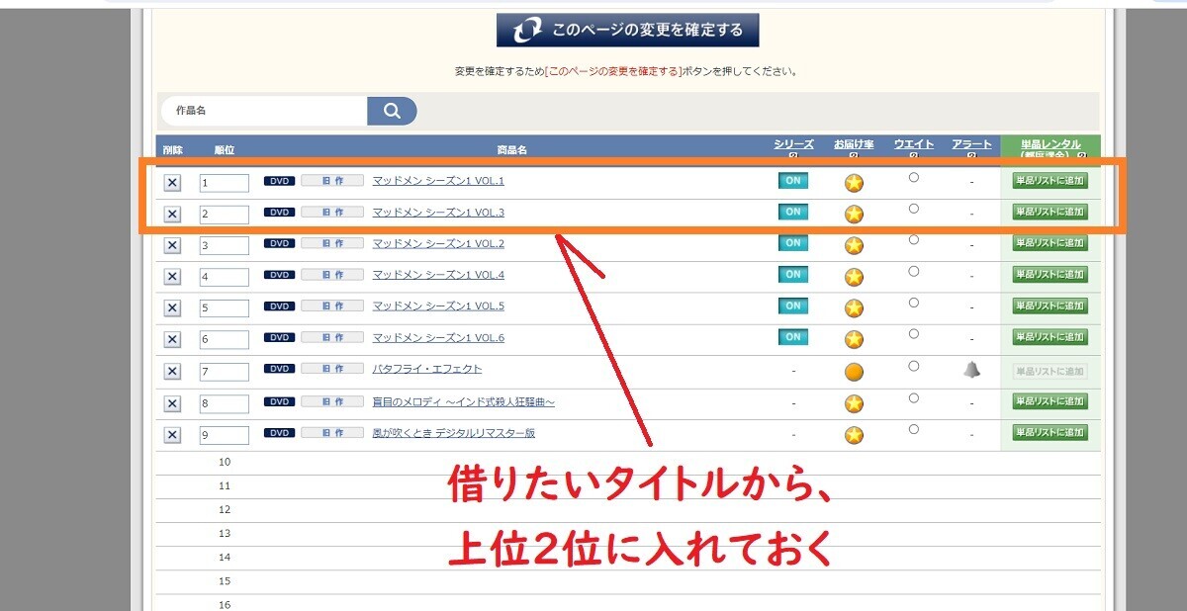This screenshot has width=1187, height=611.
Task: Sort the list by the お届け率 column header
Action: point(853,144)
